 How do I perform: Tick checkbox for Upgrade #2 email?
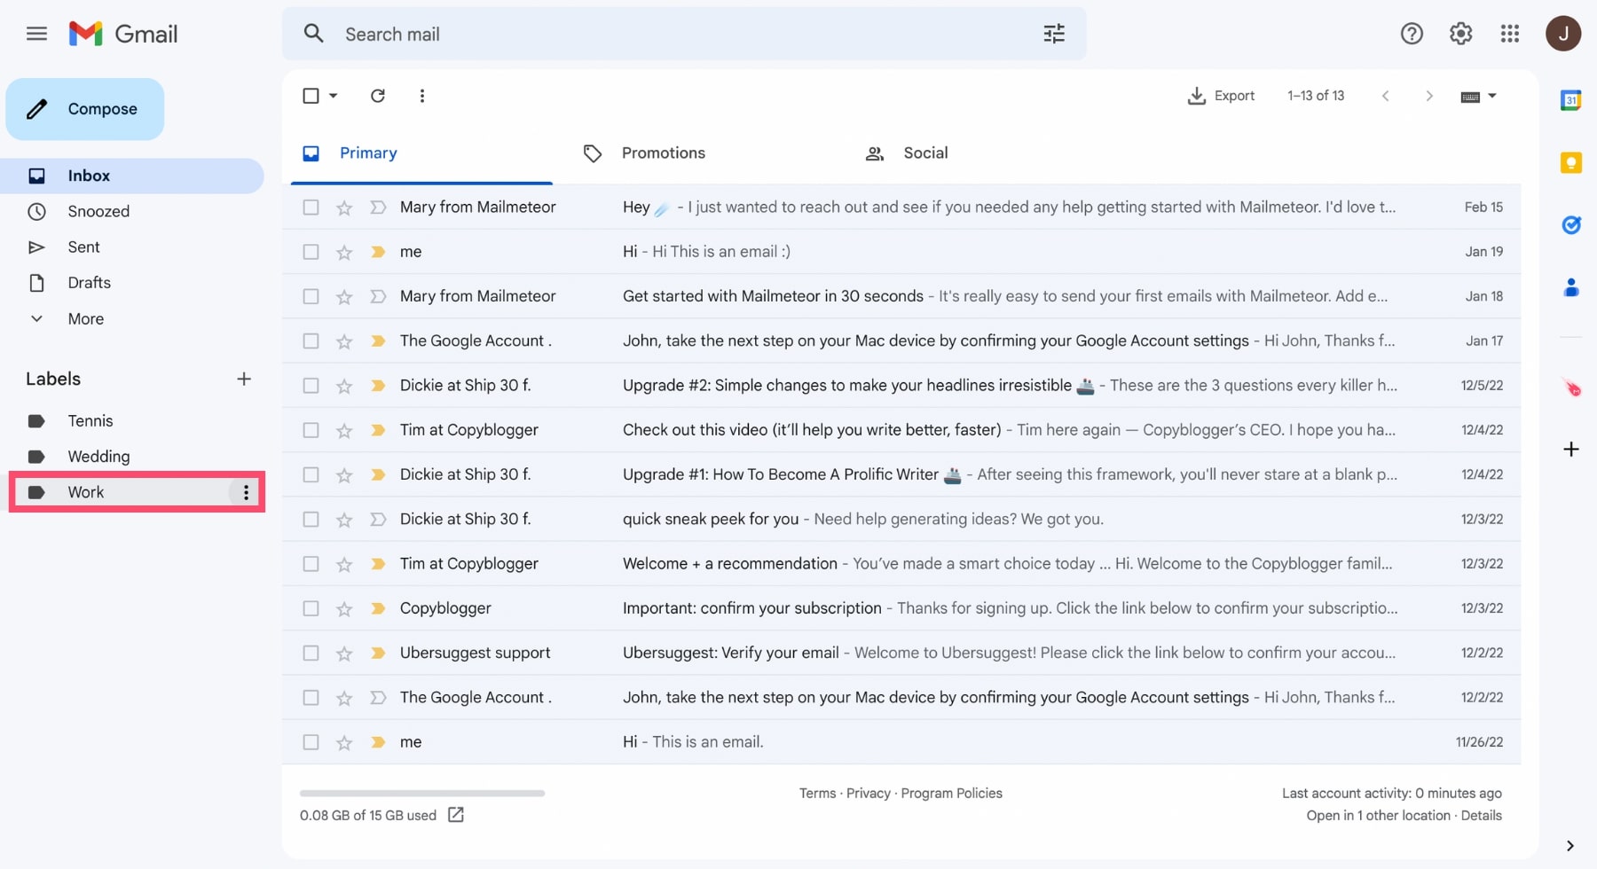(x=311, y=386)
